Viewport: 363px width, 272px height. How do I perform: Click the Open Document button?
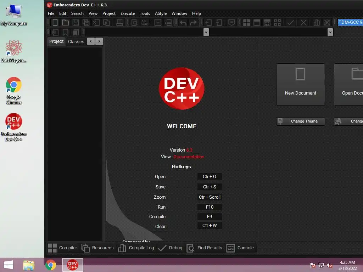(348, 84)
